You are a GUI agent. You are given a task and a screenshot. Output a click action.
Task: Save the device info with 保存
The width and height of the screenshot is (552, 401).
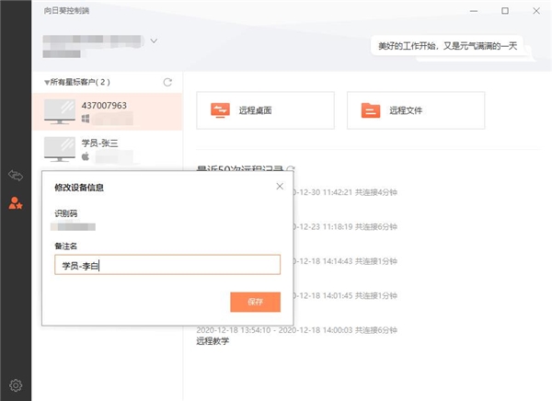[x=256, y=302]
